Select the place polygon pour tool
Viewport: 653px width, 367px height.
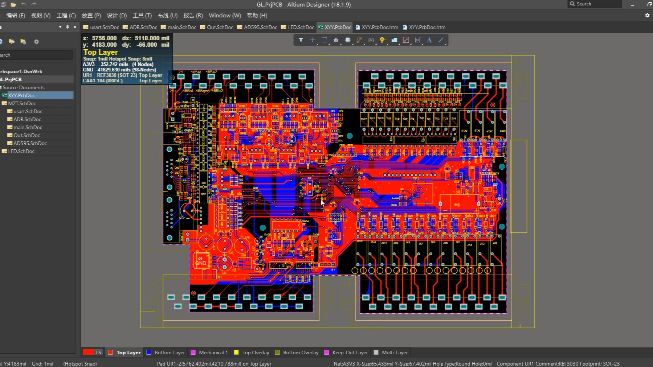click(394, 40)
